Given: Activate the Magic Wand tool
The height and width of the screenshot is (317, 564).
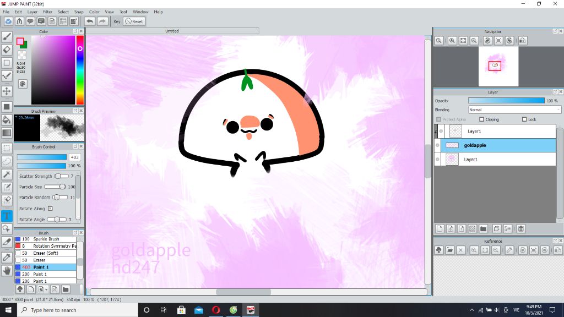Looking at the screenshot, I should click(x=7, y=174).
